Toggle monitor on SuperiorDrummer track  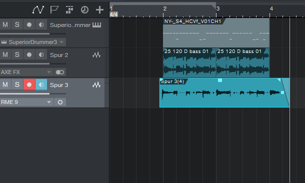[41, 24]
